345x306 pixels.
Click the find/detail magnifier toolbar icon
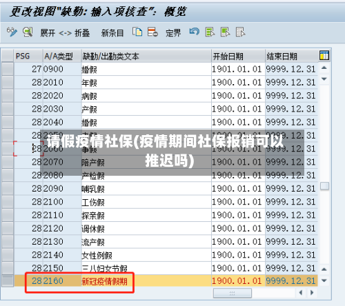tap(28, 32)
